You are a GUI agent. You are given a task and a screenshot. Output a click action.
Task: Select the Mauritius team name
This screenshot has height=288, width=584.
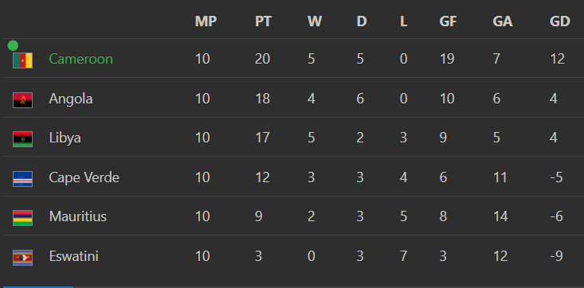[x=78, y=216]
